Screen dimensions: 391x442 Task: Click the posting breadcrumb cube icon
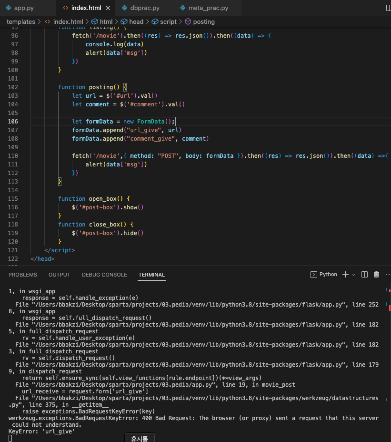coord(188,22)
